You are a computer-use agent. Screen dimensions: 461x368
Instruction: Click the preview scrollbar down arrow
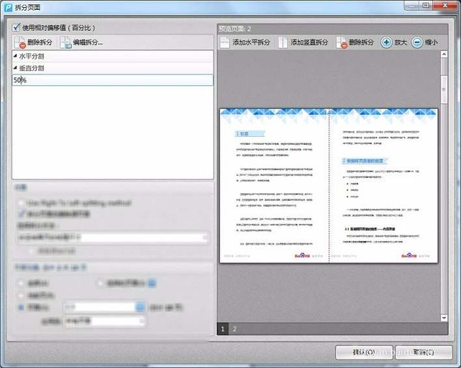point(444,318)
